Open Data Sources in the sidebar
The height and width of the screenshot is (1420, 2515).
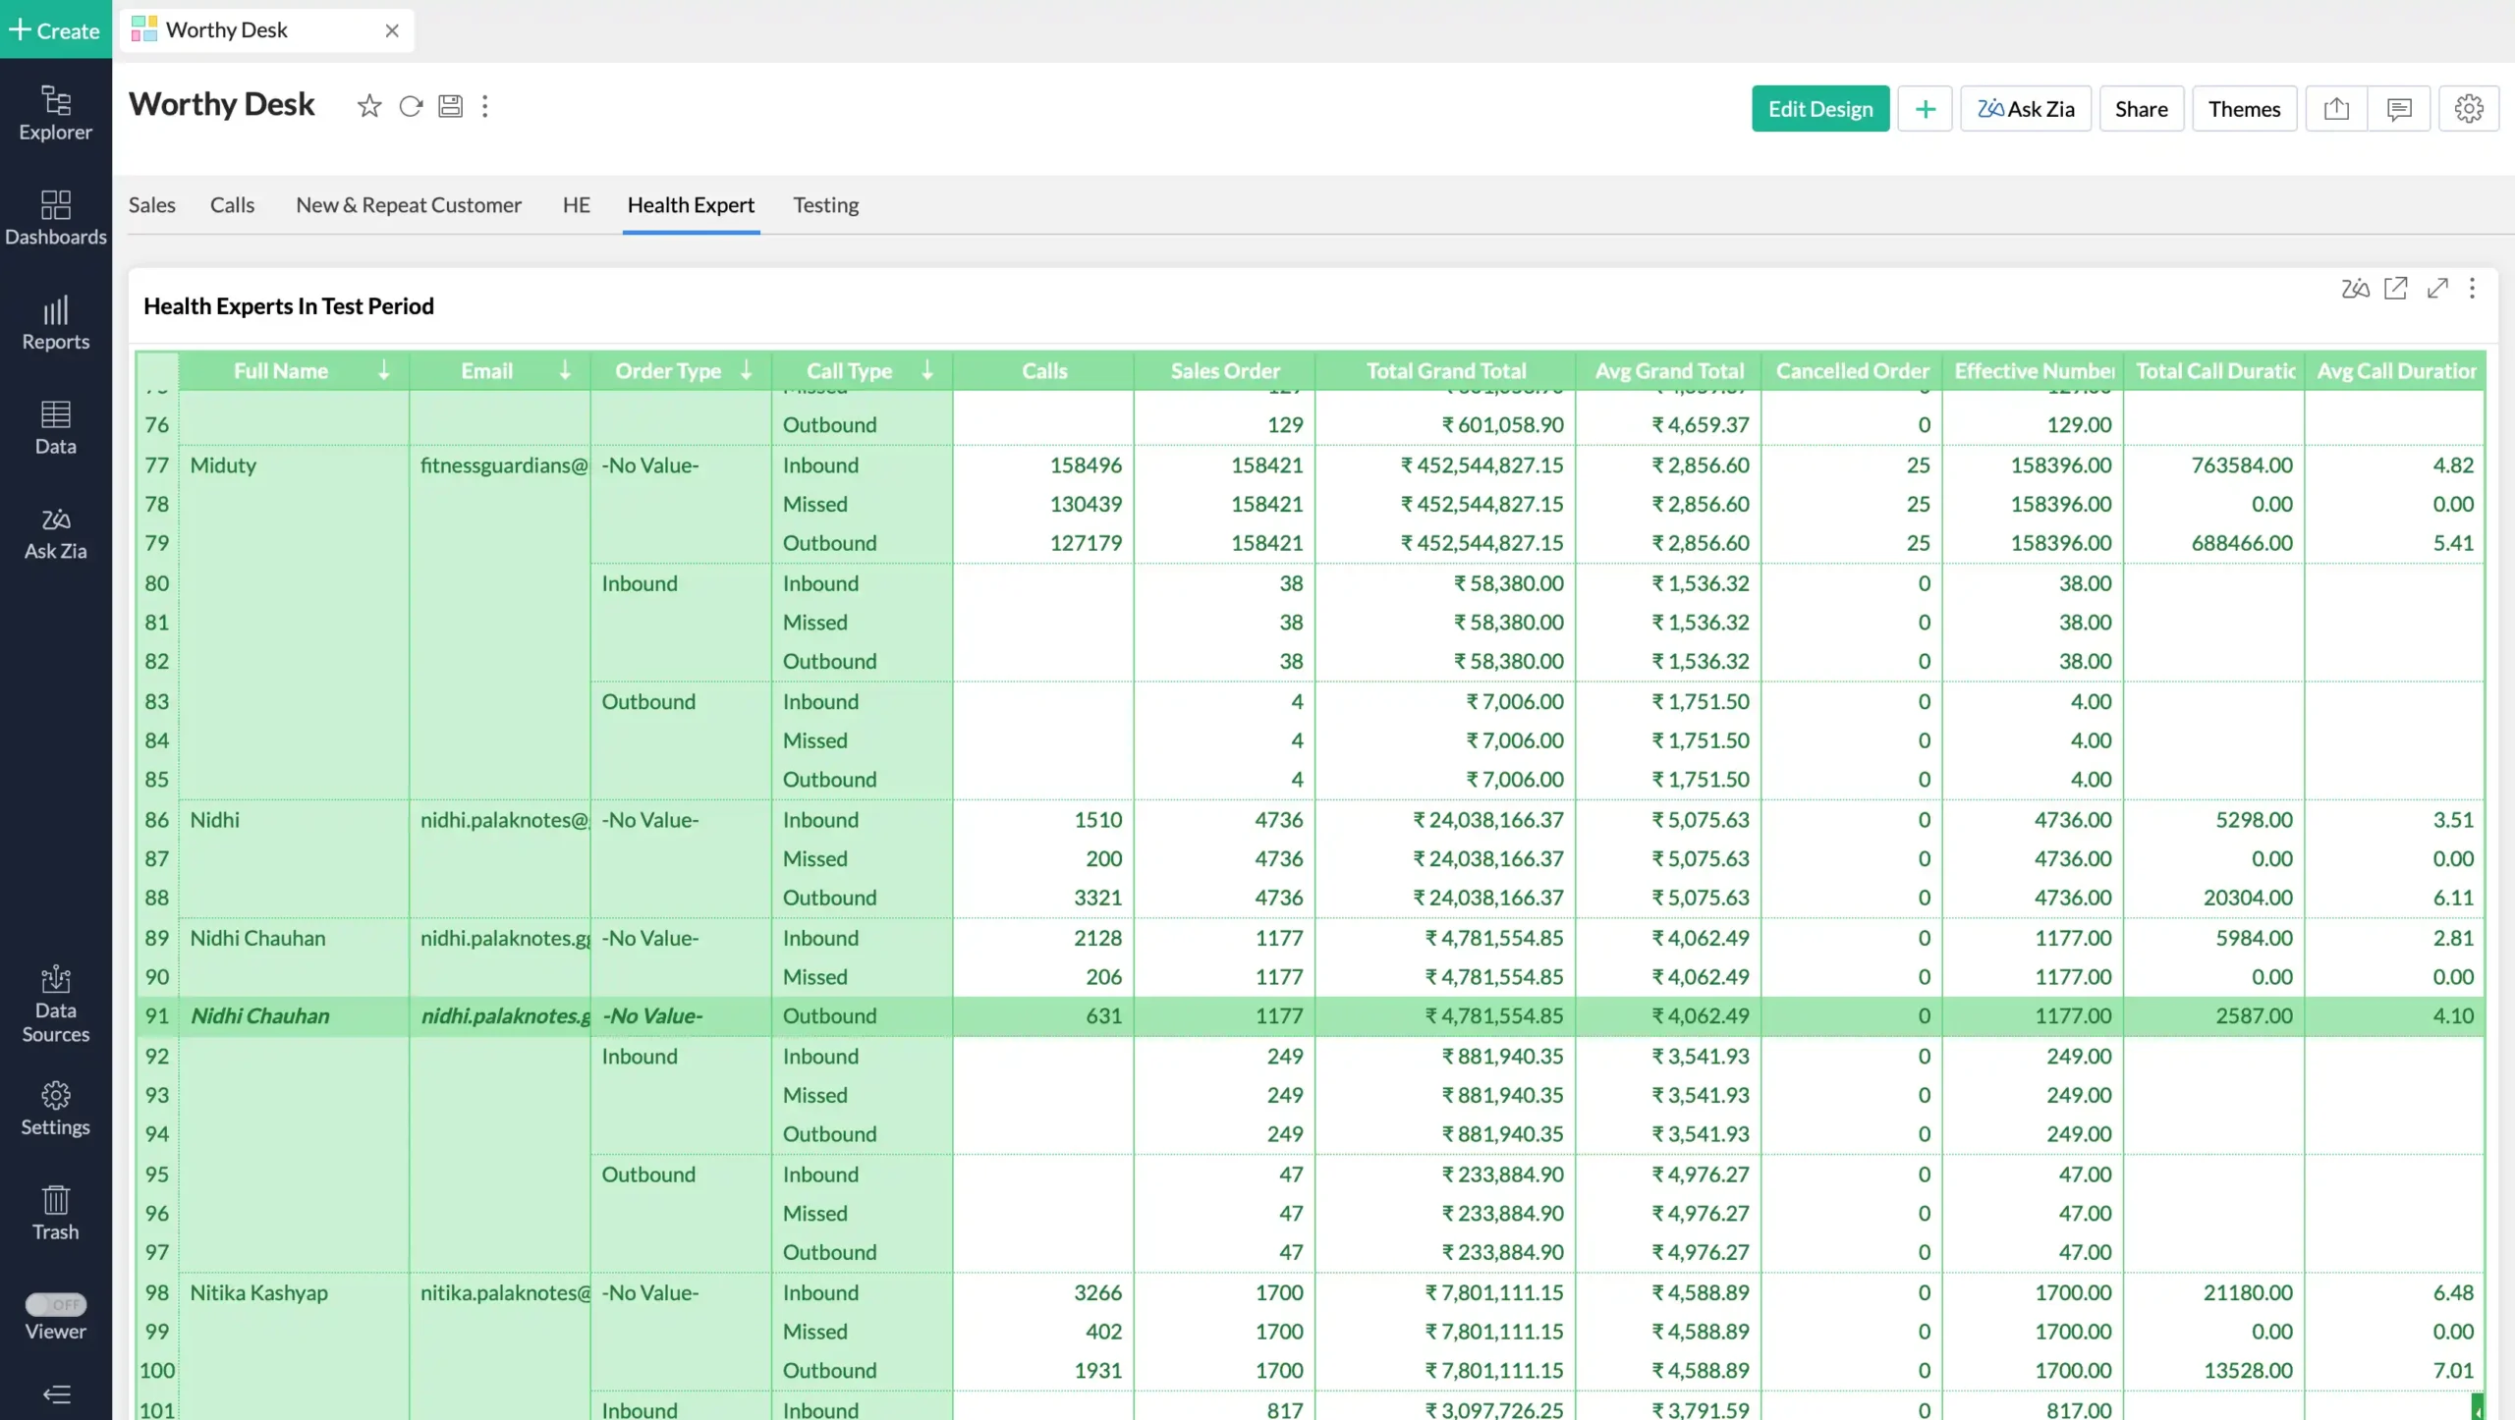(55, 1004)
